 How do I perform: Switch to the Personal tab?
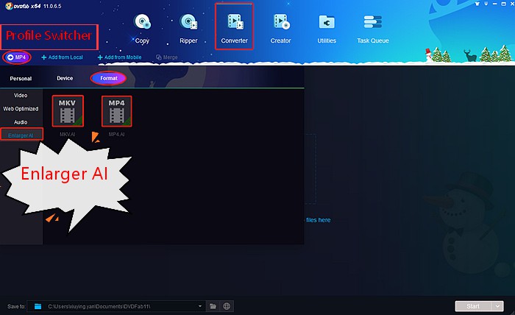click(x=21, y=79)
